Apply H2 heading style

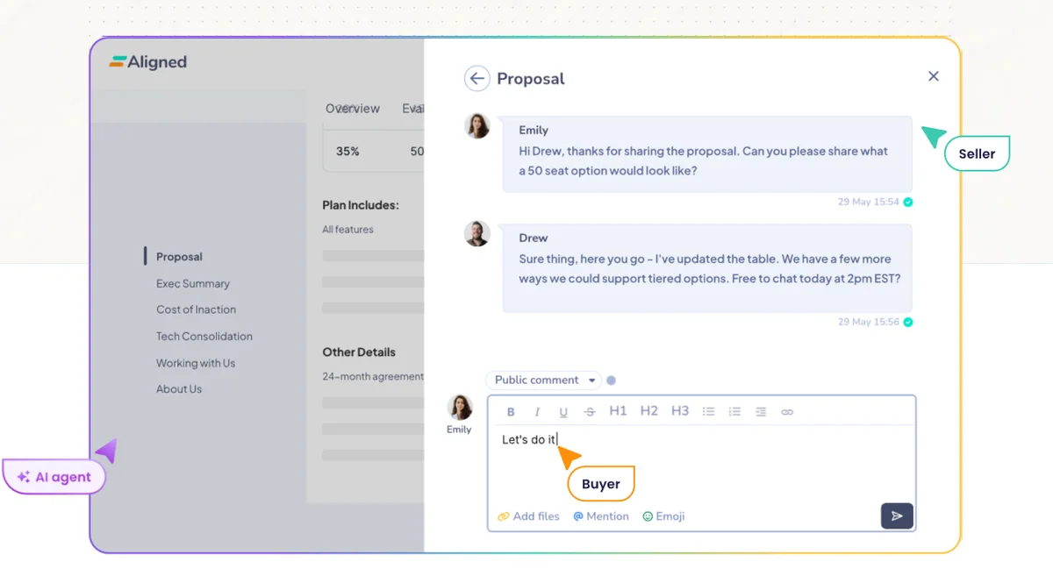click(x=648, y=411)
